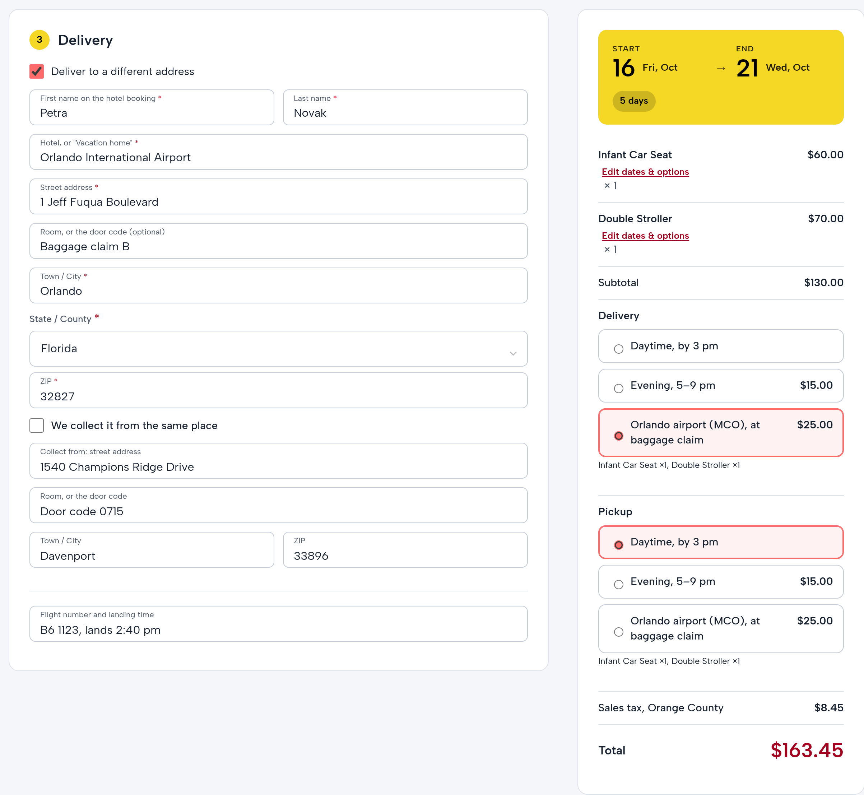864x795 pixels.
Task: Edit the Collect from street address field
Action: [278, 461]
